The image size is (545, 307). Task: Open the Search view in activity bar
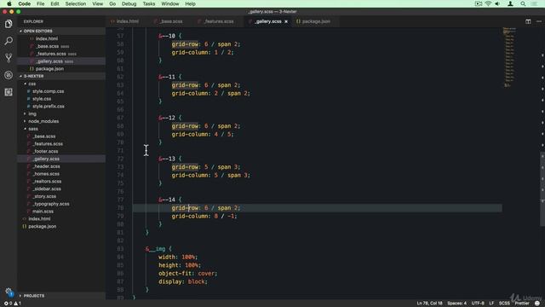9,41
